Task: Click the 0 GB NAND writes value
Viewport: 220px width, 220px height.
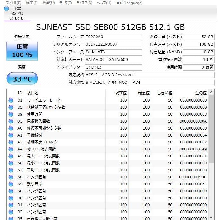Action: tap(199, 52)
